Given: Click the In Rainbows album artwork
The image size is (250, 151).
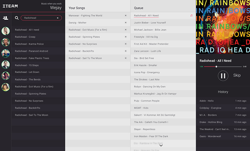Looking at the screenshot, I should point(223,27).
